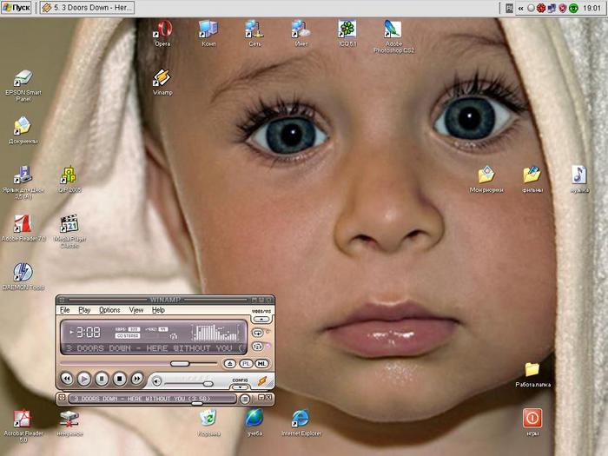Pause the playing Winamp track
This screenshot has width=608, height=456.
pos(102,379)
